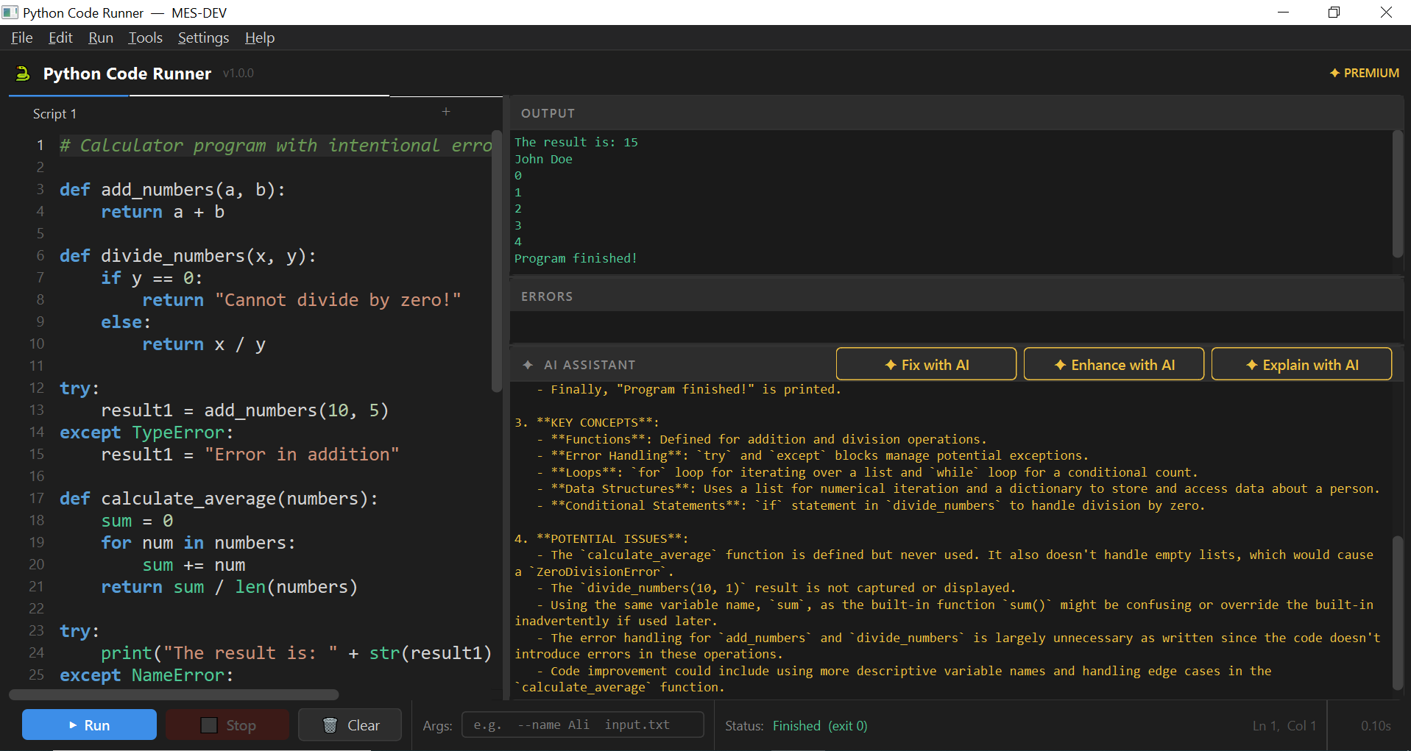Click the comment on code line 1

[x=275, y=146]
